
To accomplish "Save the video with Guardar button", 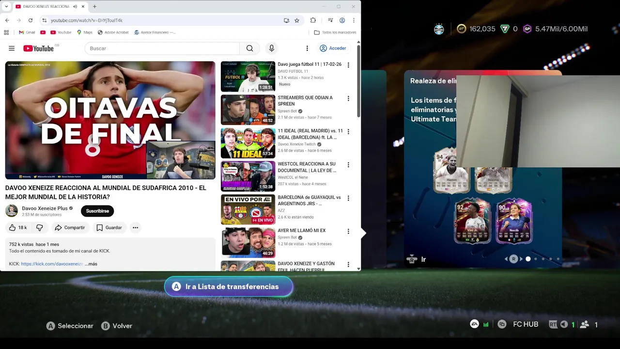I will (x=109, y=227).
